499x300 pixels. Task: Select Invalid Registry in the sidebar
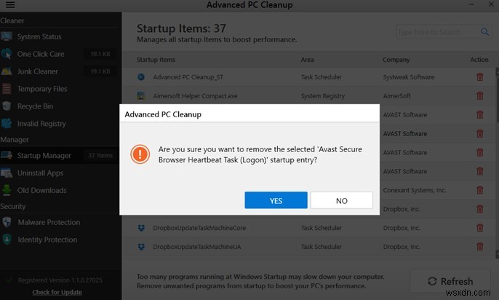tap(41, 124)
